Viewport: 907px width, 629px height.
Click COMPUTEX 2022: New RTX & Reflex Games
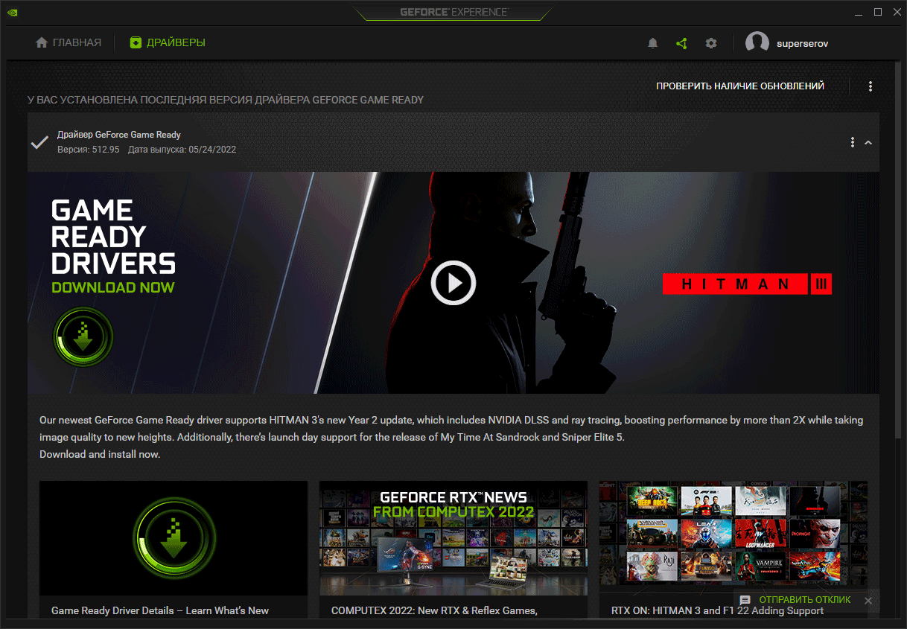point(434,610)
